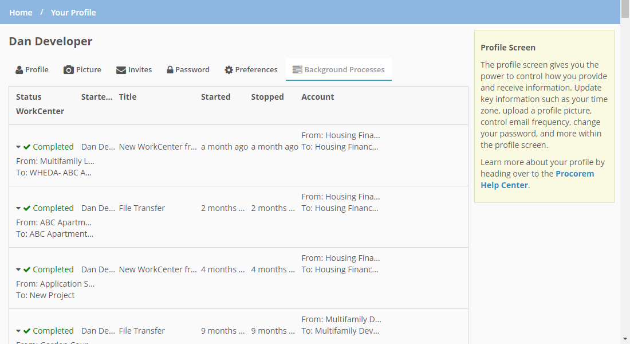
Task: Expand the 9-months-ago File Transfer row
Action: click(x=18, y=331)
